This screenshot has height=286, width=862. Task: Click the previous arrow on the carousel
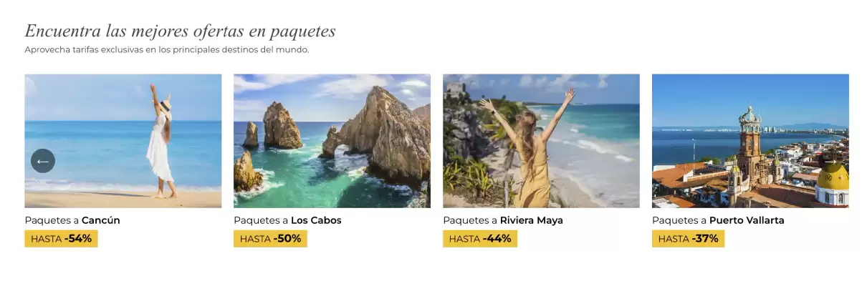(43, 161)
